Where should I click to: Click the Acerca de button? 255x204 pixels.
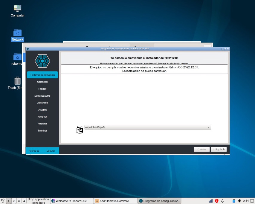tap(34, 151)
